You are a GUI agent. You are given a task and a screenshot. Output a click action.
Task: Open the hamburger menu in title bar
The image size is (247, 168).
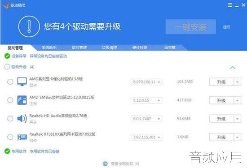230,5
